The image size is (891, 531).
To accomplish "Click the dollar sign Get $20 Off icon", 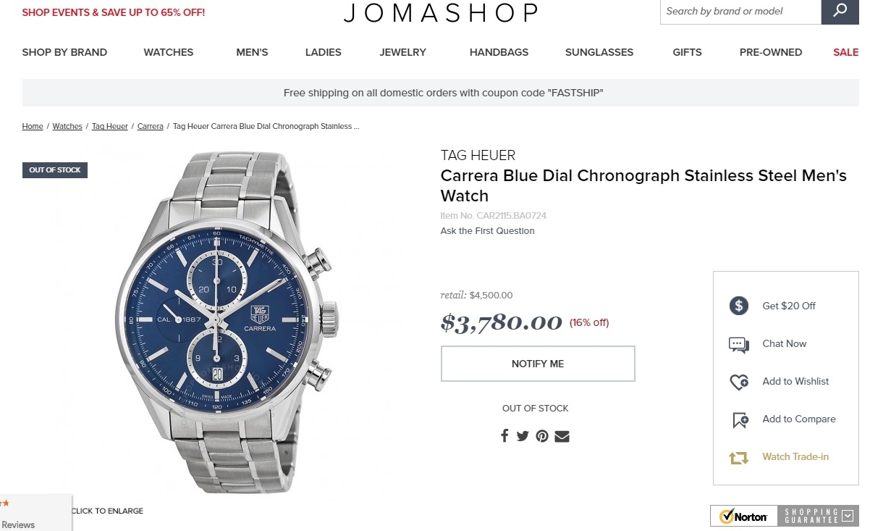I will coord(738,306).
